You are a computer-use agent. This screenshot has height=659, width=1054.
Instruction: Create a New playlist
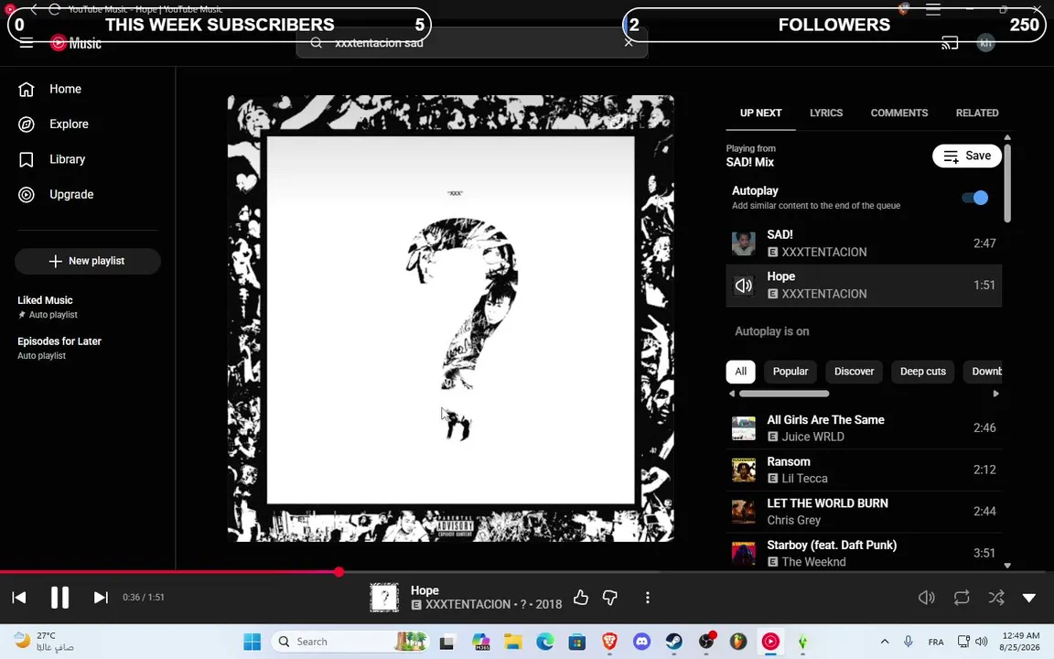(88, 261)
